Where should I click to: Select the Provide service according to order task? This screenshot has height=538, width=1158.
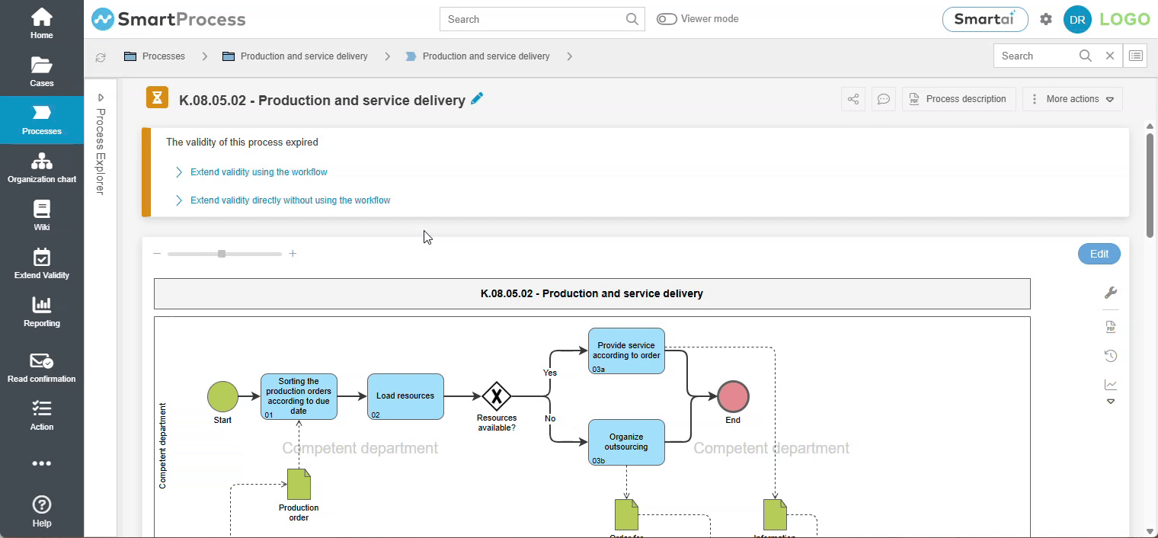[626, 351]
